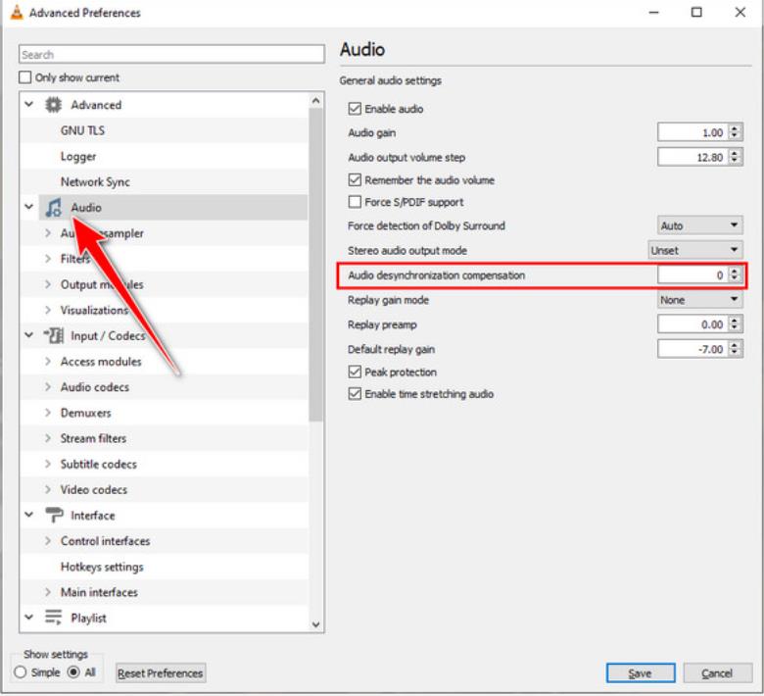The width and height of the screenshot is (764, 696).
Task: Toggle the Only show current checkbox
Action: [x=24, y=77]
